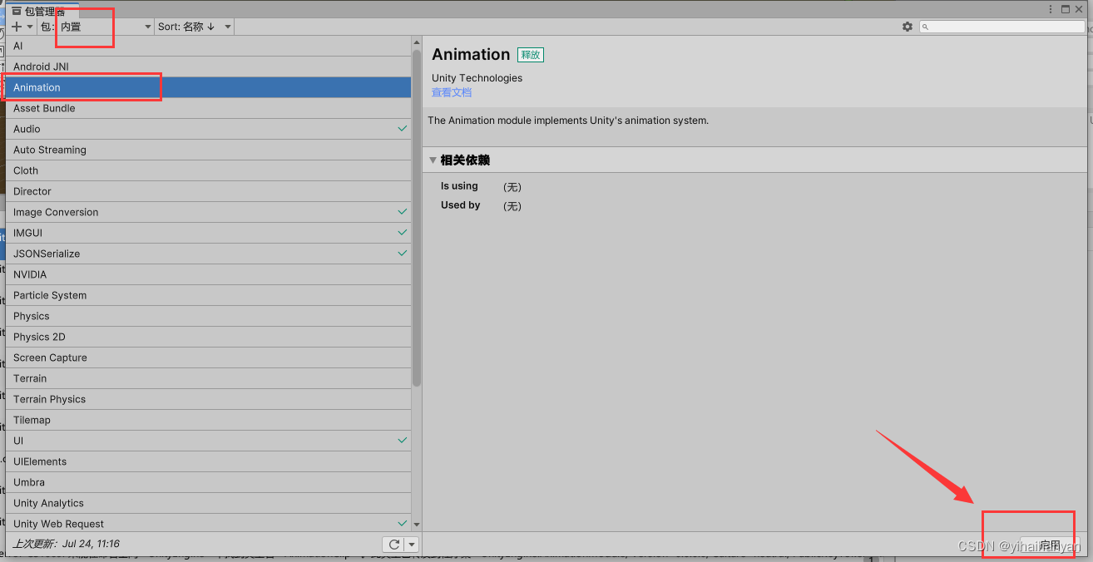1093x562 pixels.
Task: Click the plus add package icon
Action: [17, 27]
